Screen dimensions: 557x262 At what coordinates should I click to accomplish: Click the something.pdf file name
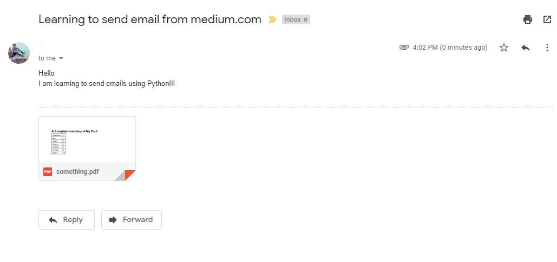[x=77, y=172]
